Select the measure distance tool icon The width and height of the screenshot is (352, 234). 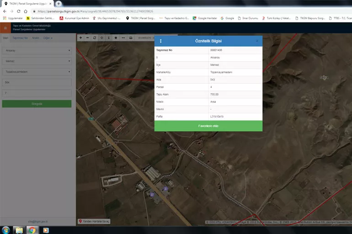click(123, 38)
